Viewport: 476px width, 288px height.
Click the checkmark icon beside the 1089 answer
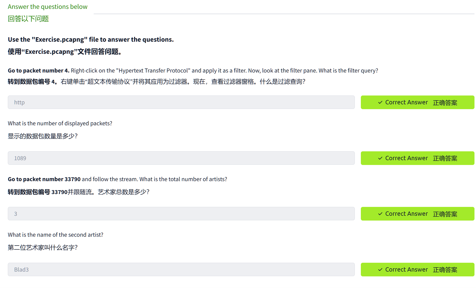(x=380, y=158)
